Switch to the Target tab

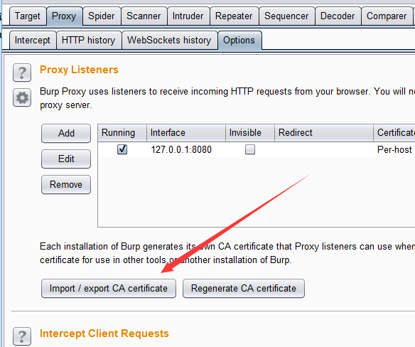tap(28, 16)
